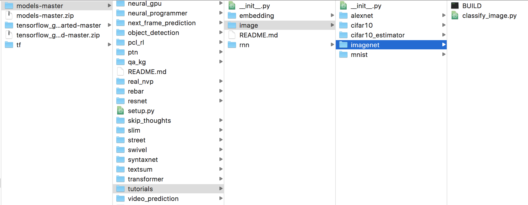Expand the tensorflow_g...arted-master folder arrow
The image size is (528, 205).
(x=109, y=25)
